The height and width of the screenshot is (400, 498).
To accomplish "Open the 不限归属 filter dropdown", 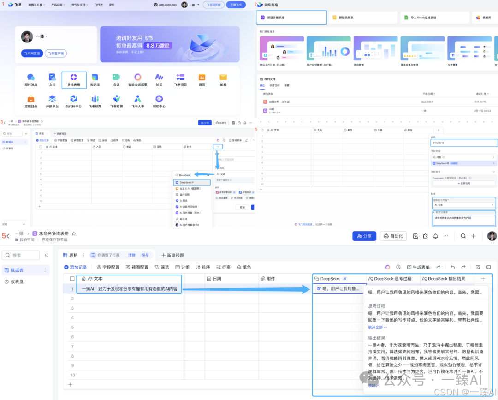I will tap(429, 94).
